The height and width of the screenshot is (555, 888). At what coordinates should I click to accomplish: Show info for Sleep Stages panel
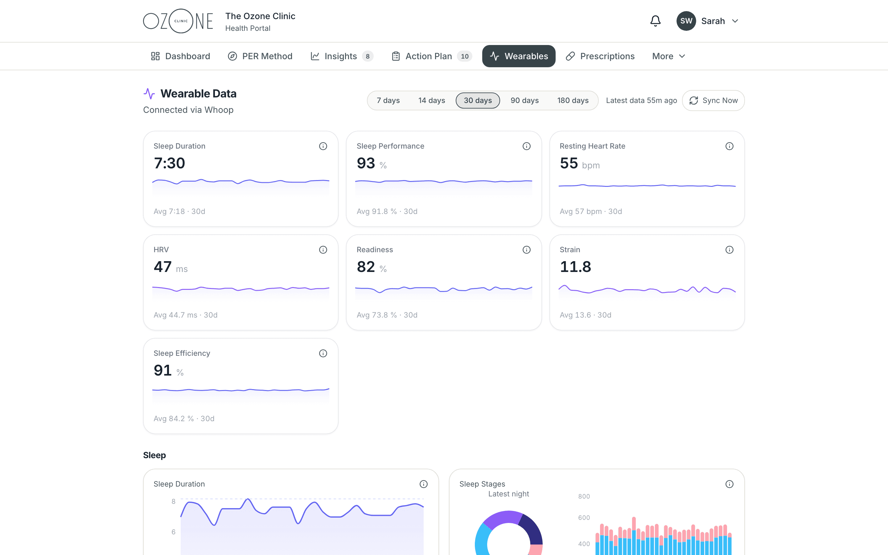(730, 484)
